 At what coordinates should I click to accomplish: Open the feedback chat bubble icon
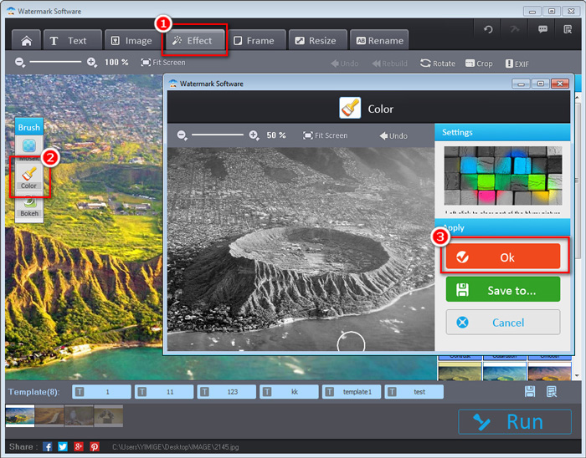click(x=542, y=29)
